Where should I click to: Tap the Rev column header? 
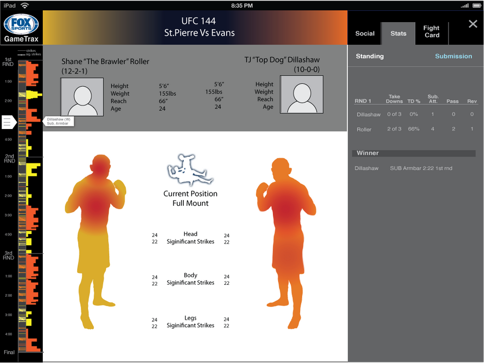(x=472, y=101)
